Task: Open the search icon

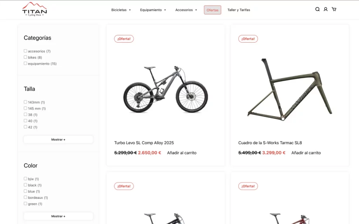Action: [317, 9]
